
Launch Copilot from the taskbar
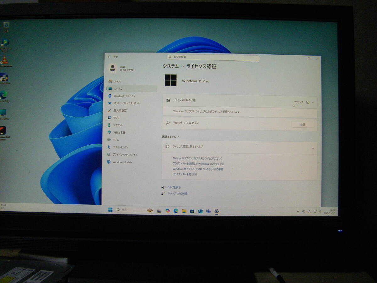(x=167, y=211)
